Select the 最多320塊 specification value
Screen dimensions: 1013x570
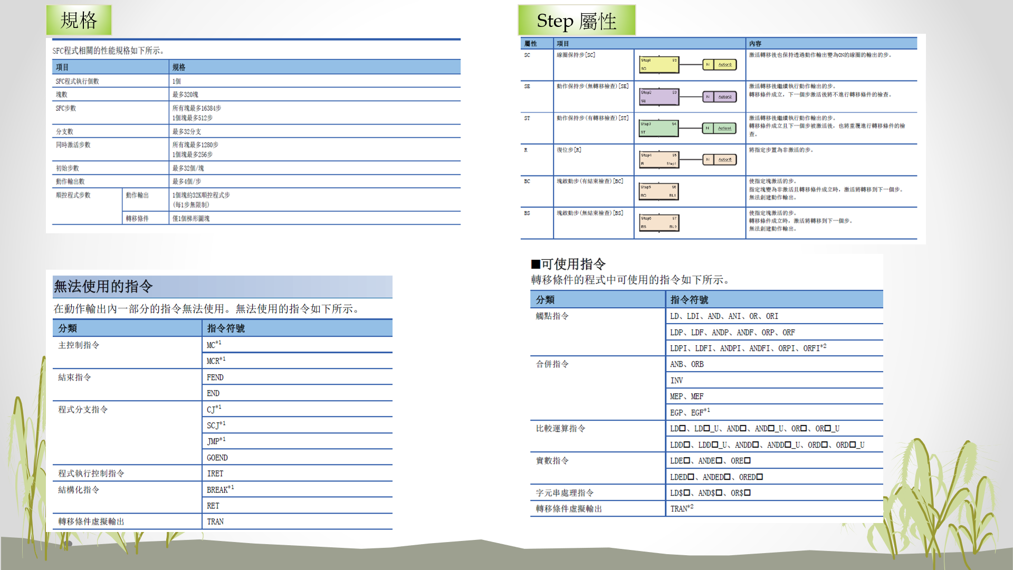coord(184,94)
